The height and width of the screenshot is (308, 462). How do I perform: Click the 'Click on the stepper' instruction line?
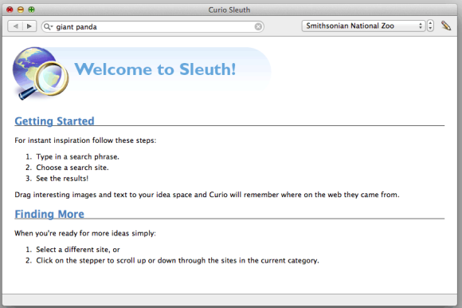coord(178,260)
